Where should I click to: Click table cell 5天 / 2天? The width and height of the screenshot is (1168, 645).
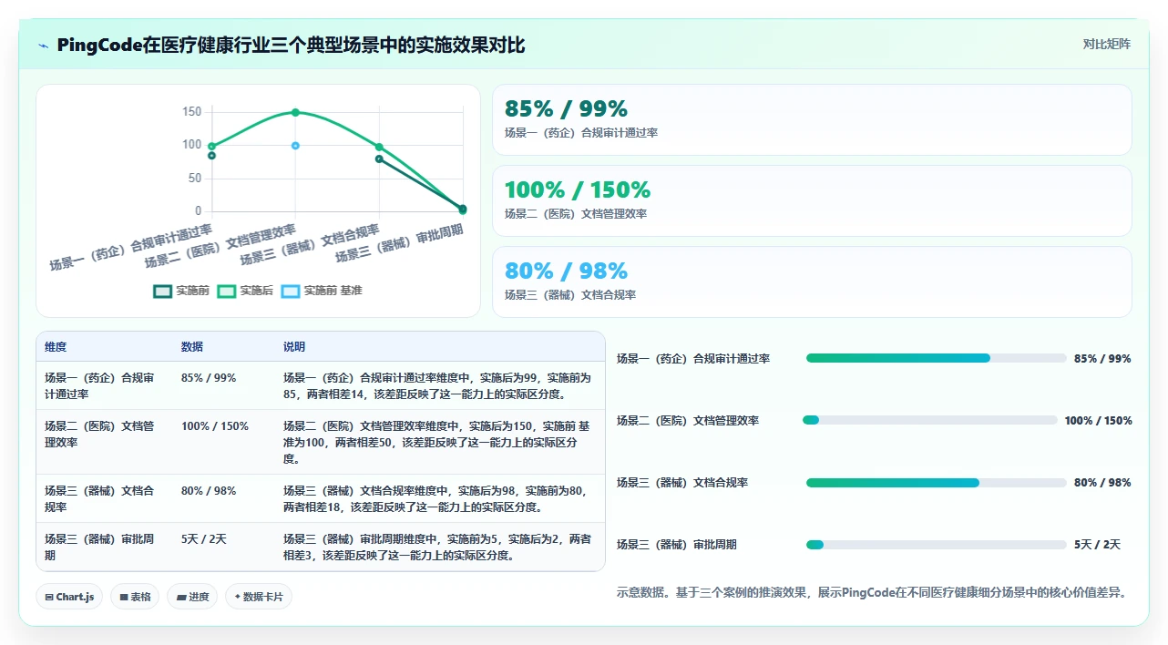(204, 539)
